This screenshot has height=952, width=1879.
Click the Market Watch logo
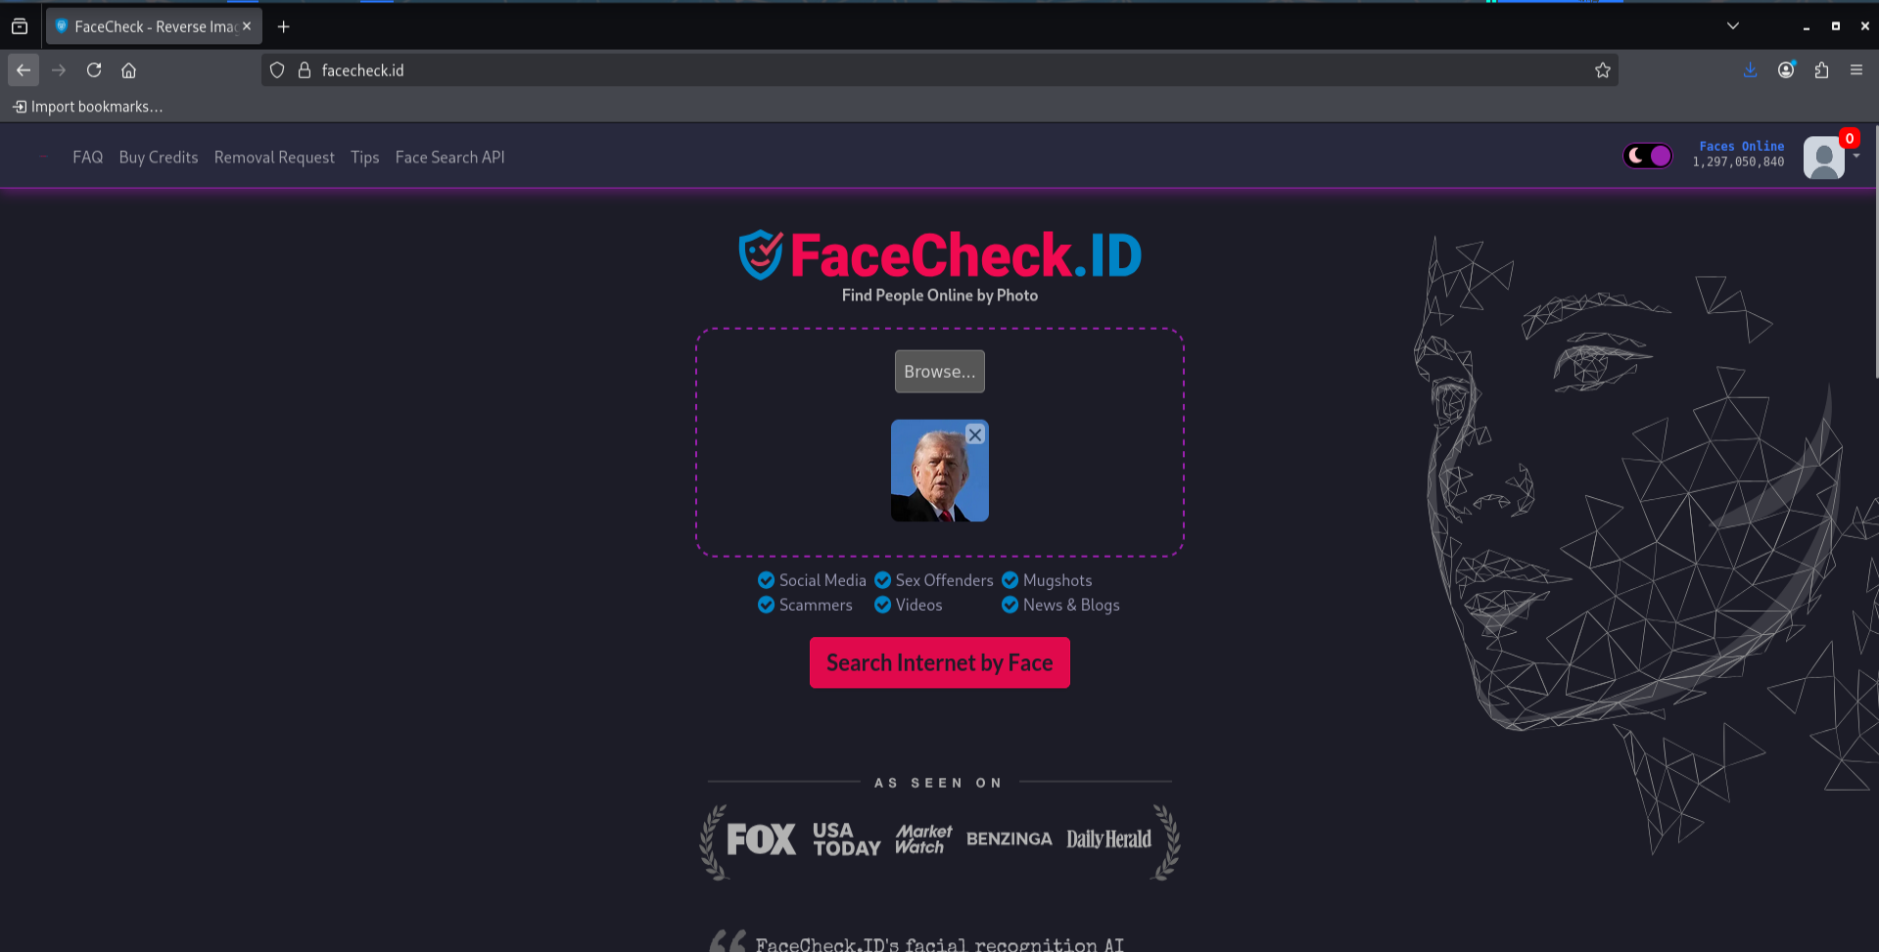(x=923, y=839)
